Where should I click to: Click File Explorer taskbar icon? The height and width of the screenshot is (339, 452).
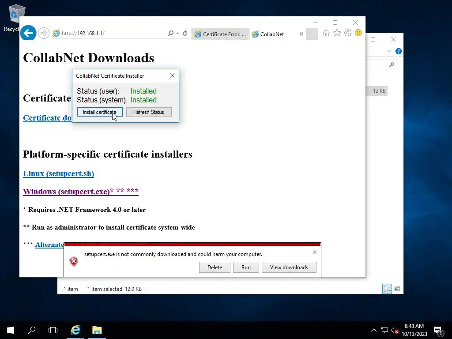click(97, 330)
